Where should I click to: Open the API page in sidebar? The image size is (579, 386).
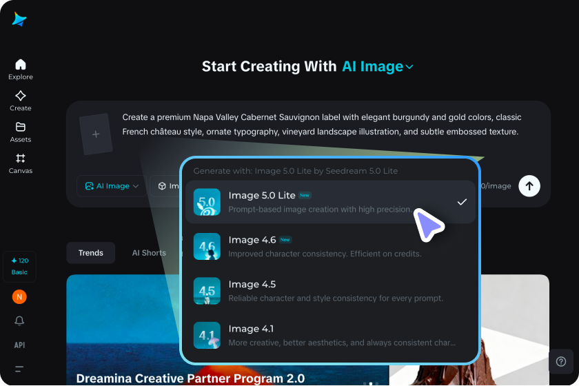[19, 345]
